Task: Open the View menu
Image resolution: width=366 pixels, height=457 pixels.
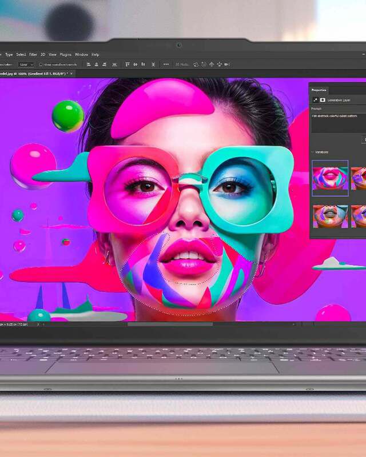Action: [x=53, y=54]
